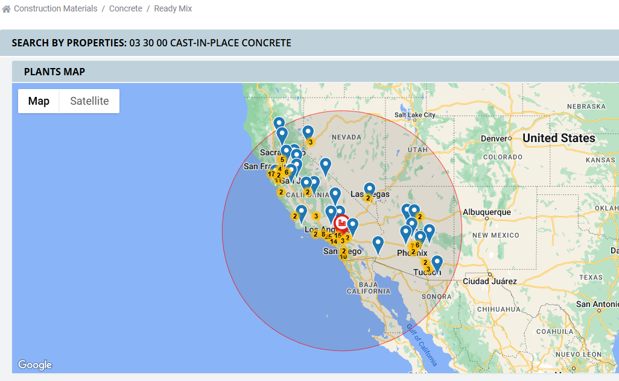Select the easternmost blue pin near Phoenix
Image resolution: width=619 pixels, height=381 pixels.
pos(429,231)
